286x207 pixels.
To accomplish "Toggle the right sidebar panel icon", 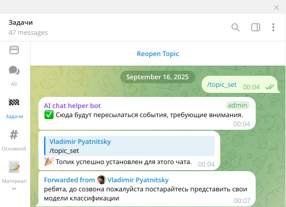I will (256, 27).
